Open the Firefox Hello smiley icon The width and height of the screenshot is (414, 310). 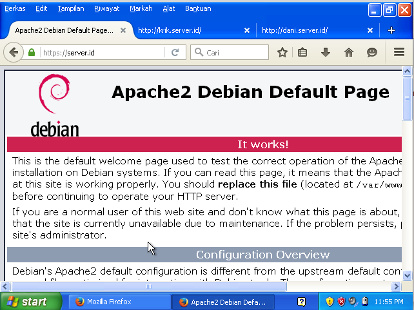(x=371, y=52)
